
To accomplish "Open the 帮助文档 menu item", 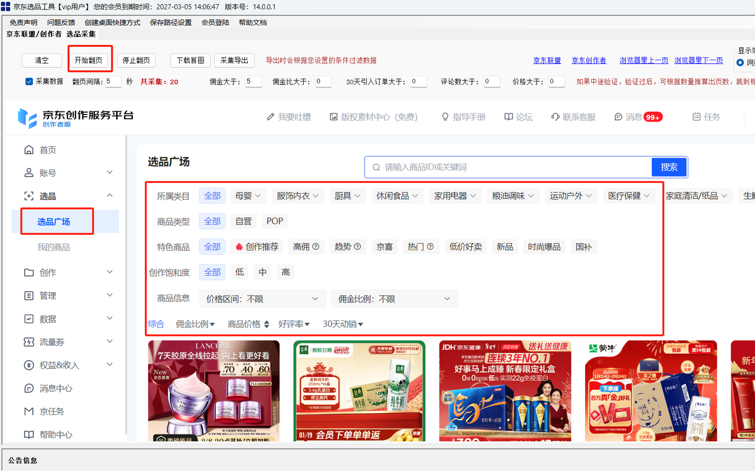I will click(x=252, y=22).
